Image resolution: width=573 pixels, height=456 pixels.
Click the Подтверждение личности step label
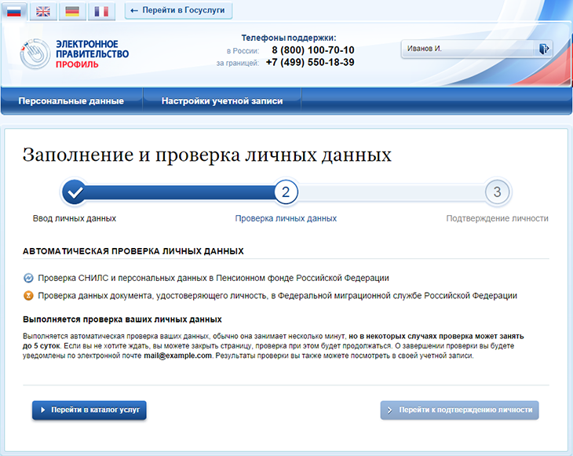click(x=498, y=218)
